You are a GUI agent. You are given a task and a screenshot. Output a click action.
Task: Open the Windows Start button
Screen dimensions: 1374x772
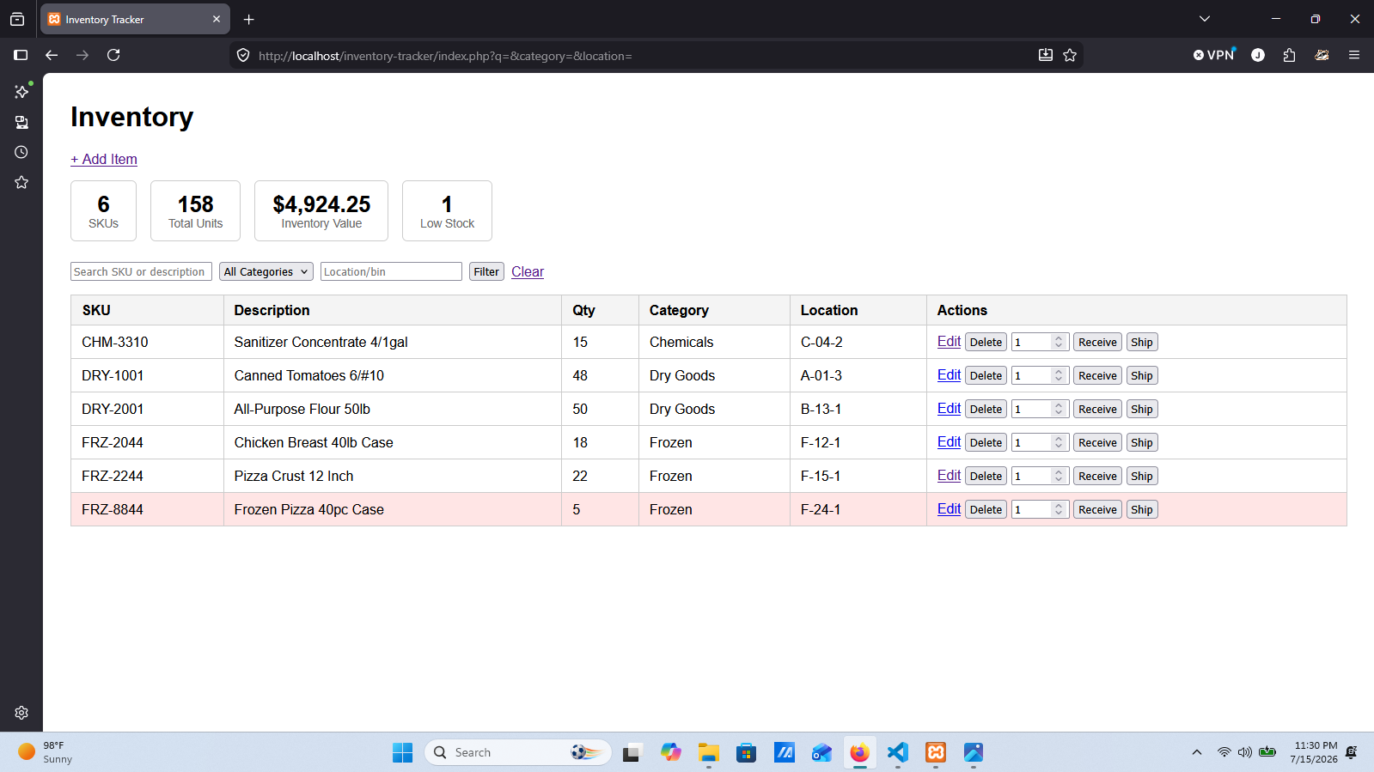[x=402, y=752]
